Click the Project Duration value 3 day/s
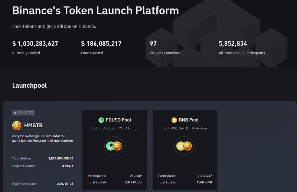 tap(68, 166)
